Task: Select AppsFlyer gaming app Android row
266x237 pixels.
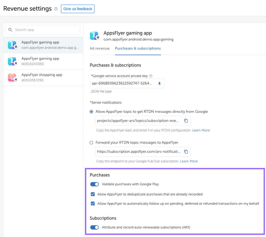Action: pyautogui.click(x=43, y=45)
